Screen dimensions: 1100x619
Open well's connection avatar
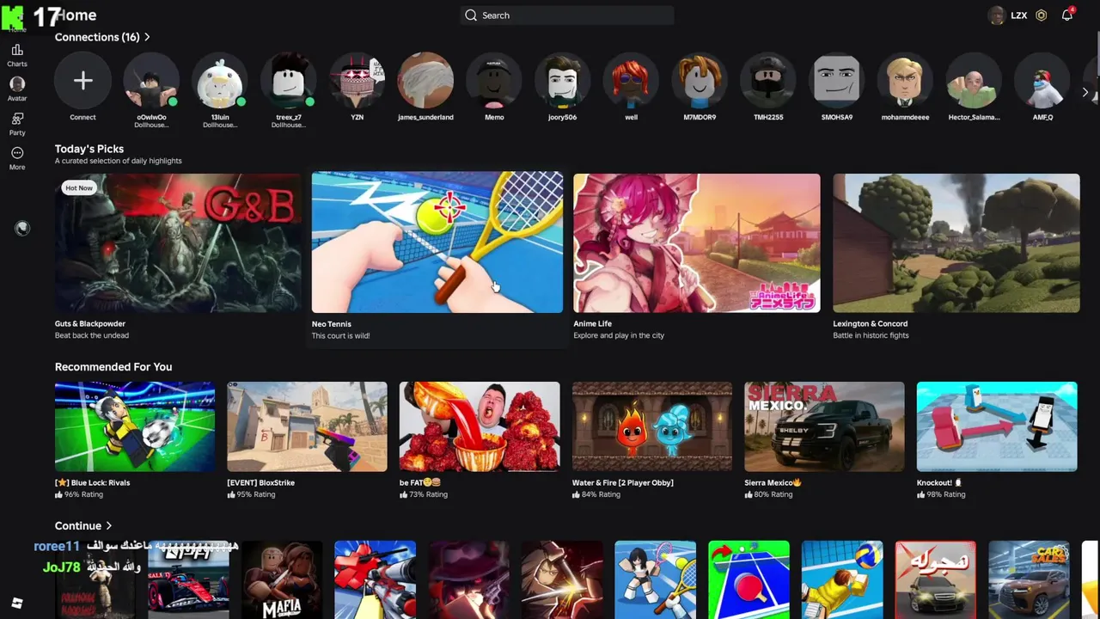click(631, 81)
